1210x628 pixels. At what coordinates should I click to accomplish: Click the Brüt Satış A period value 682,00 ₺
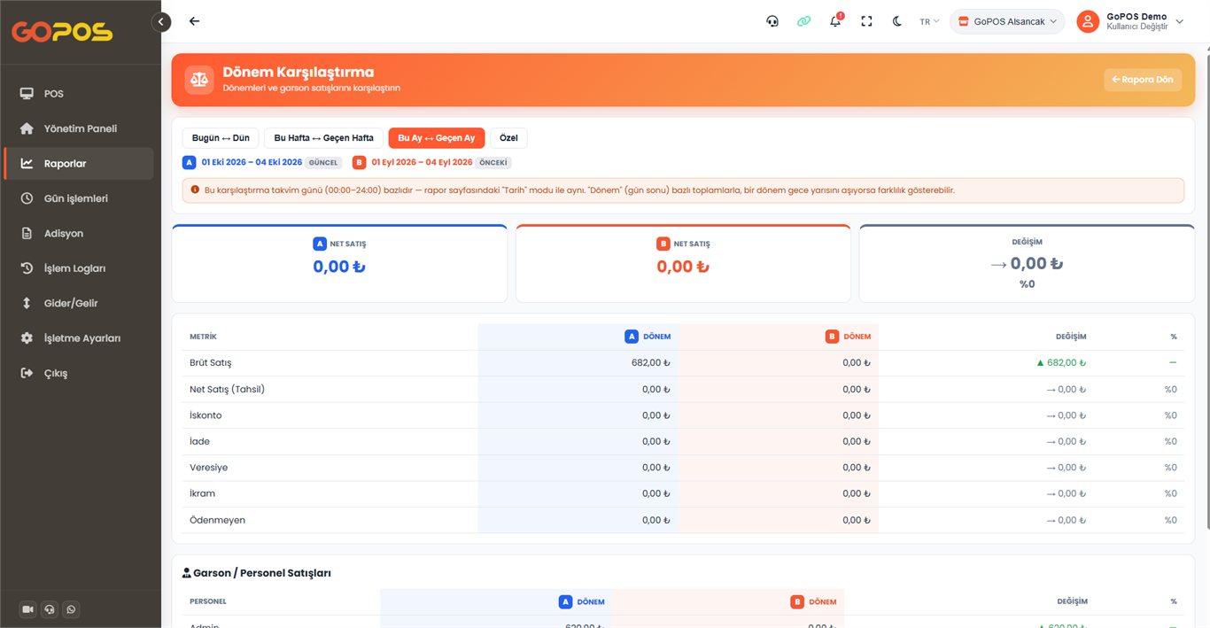[651, 363]
